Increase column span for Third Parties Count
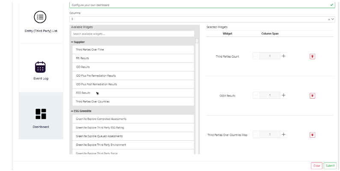Image resolution: width=340 pixels, height=171 pixels. click(283, 56)
